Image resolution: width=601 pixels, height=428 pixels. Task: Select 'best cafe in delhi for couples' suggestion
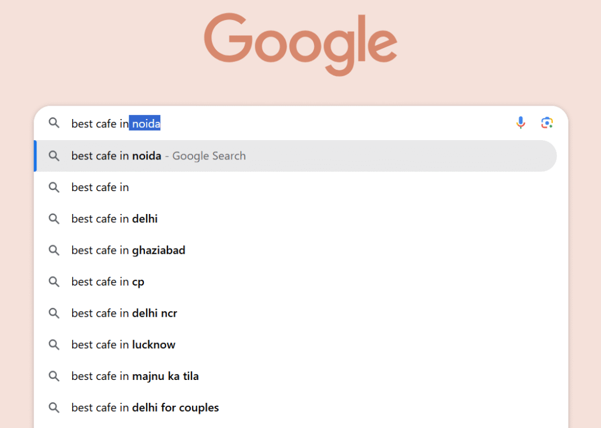144,407
